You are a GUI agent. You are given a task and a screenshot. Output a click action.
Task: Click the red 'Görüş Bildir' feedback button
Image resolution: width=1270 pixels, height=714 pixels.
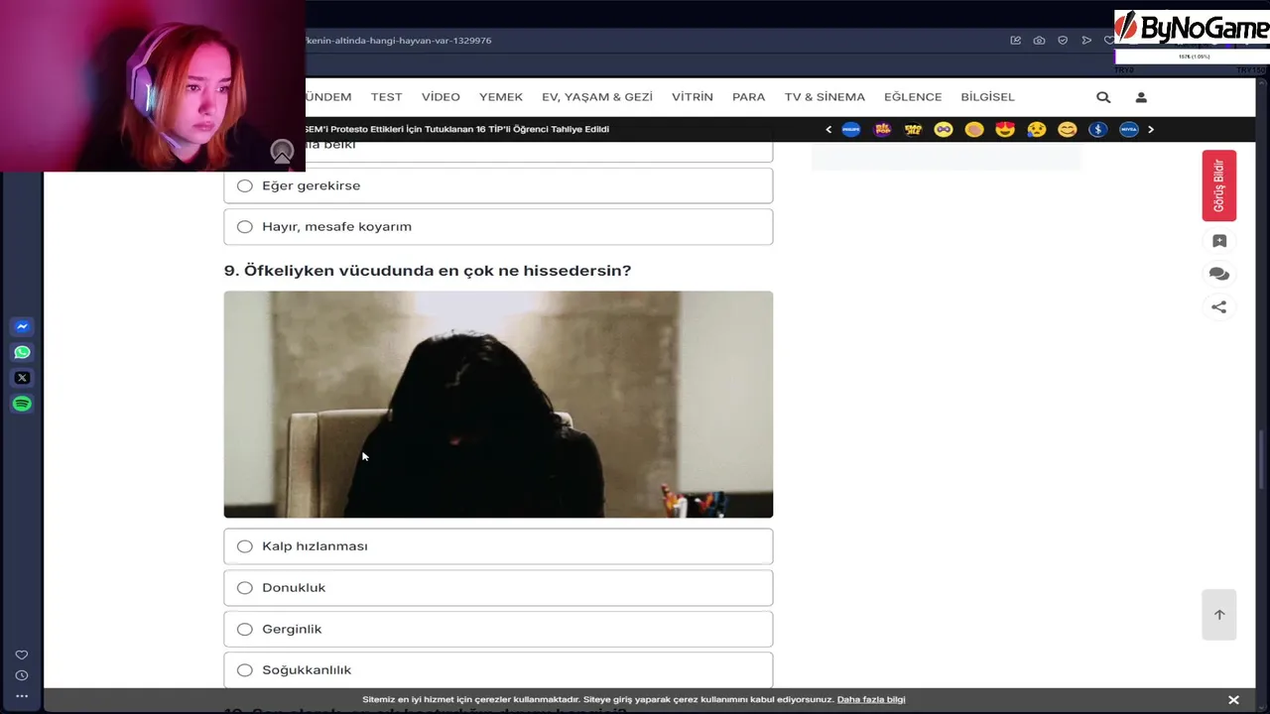(1219, 185)
